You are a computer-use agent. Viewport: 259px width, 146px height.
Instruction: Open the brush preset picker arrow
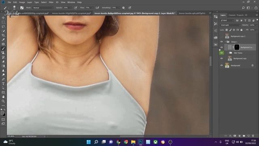tap(18, 8)
